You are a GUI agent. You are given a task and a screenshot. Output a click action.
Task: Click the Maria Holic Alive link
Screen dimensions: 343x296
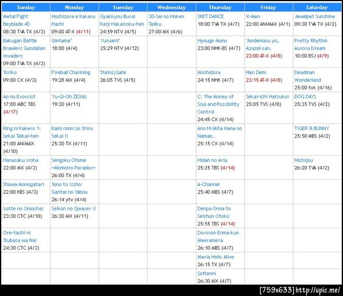coord(216,257)
